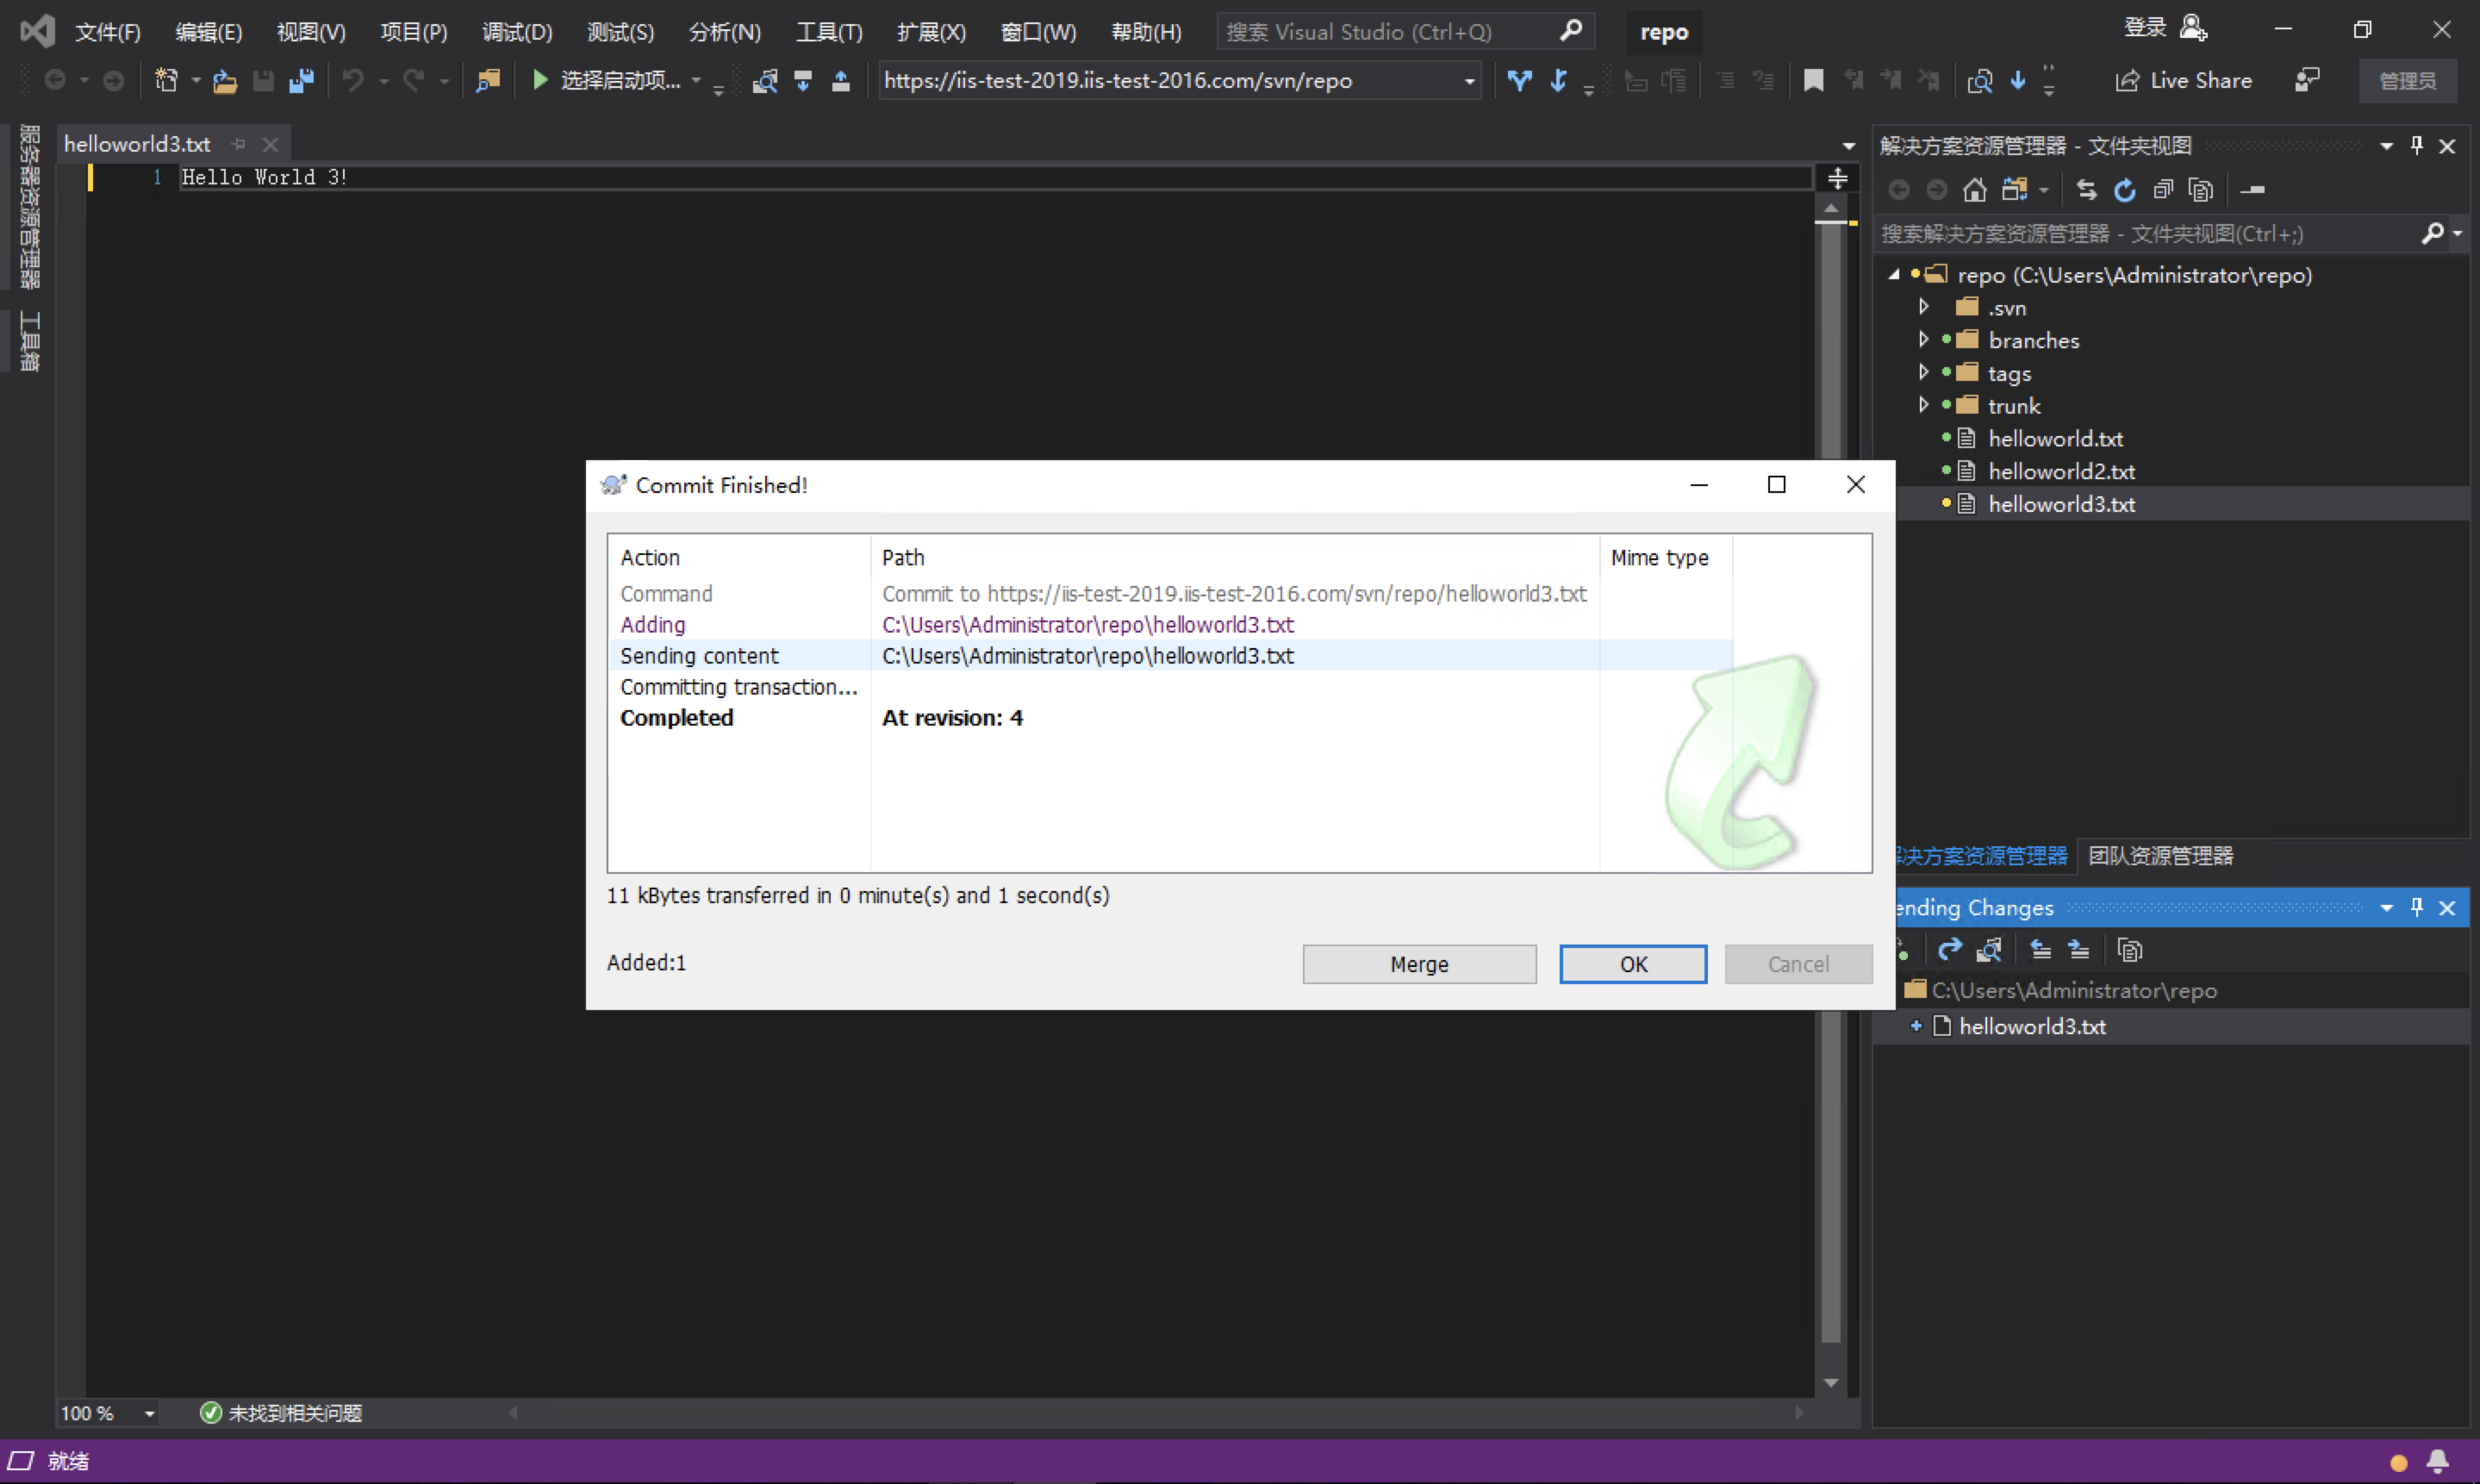Screen dimensions: 2480x1484
Task: Click the commit arrow icon in Pending Changes
Action: click(1949, 949)
